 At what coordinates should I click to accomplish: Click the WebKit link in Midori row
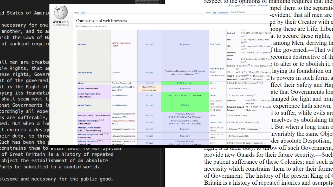[x=213, y=83]
